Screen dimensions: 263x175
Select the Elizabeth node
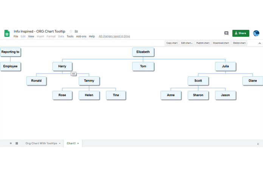point(143,52)
